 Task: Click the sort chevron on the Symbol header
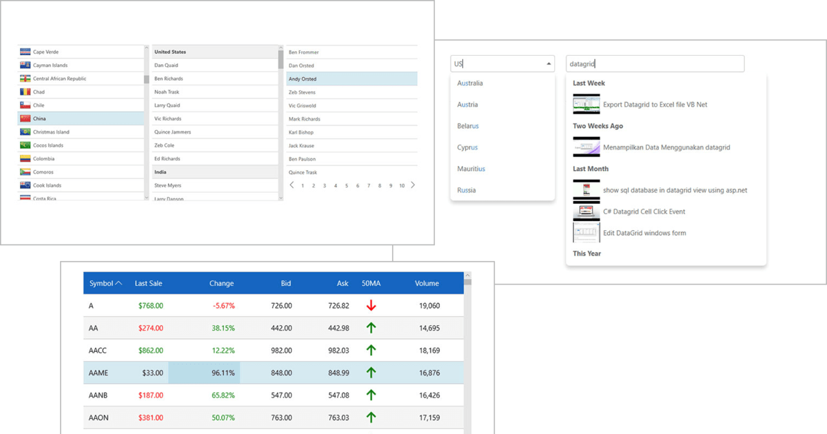(x=119, y=282)
